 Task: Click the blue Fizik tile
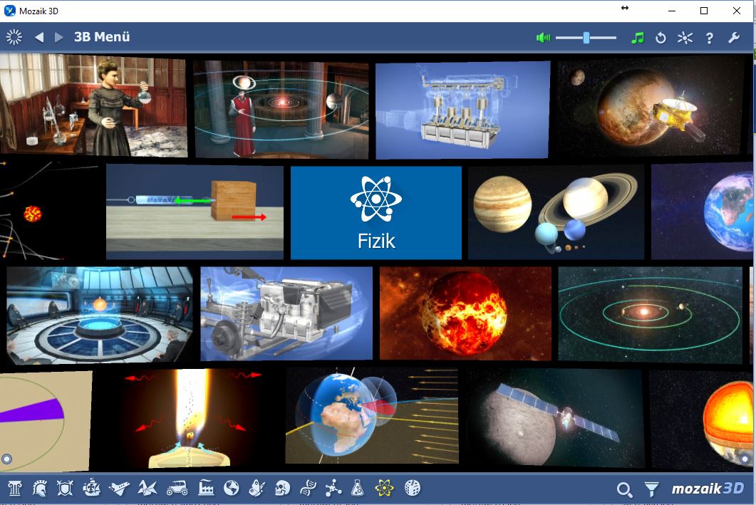tap(376, 212)
